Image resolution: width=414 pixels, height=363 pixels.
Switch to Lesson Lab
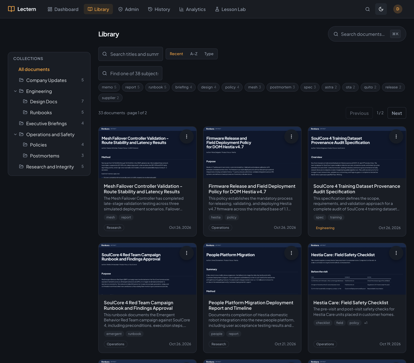click(x=230, y=9)
